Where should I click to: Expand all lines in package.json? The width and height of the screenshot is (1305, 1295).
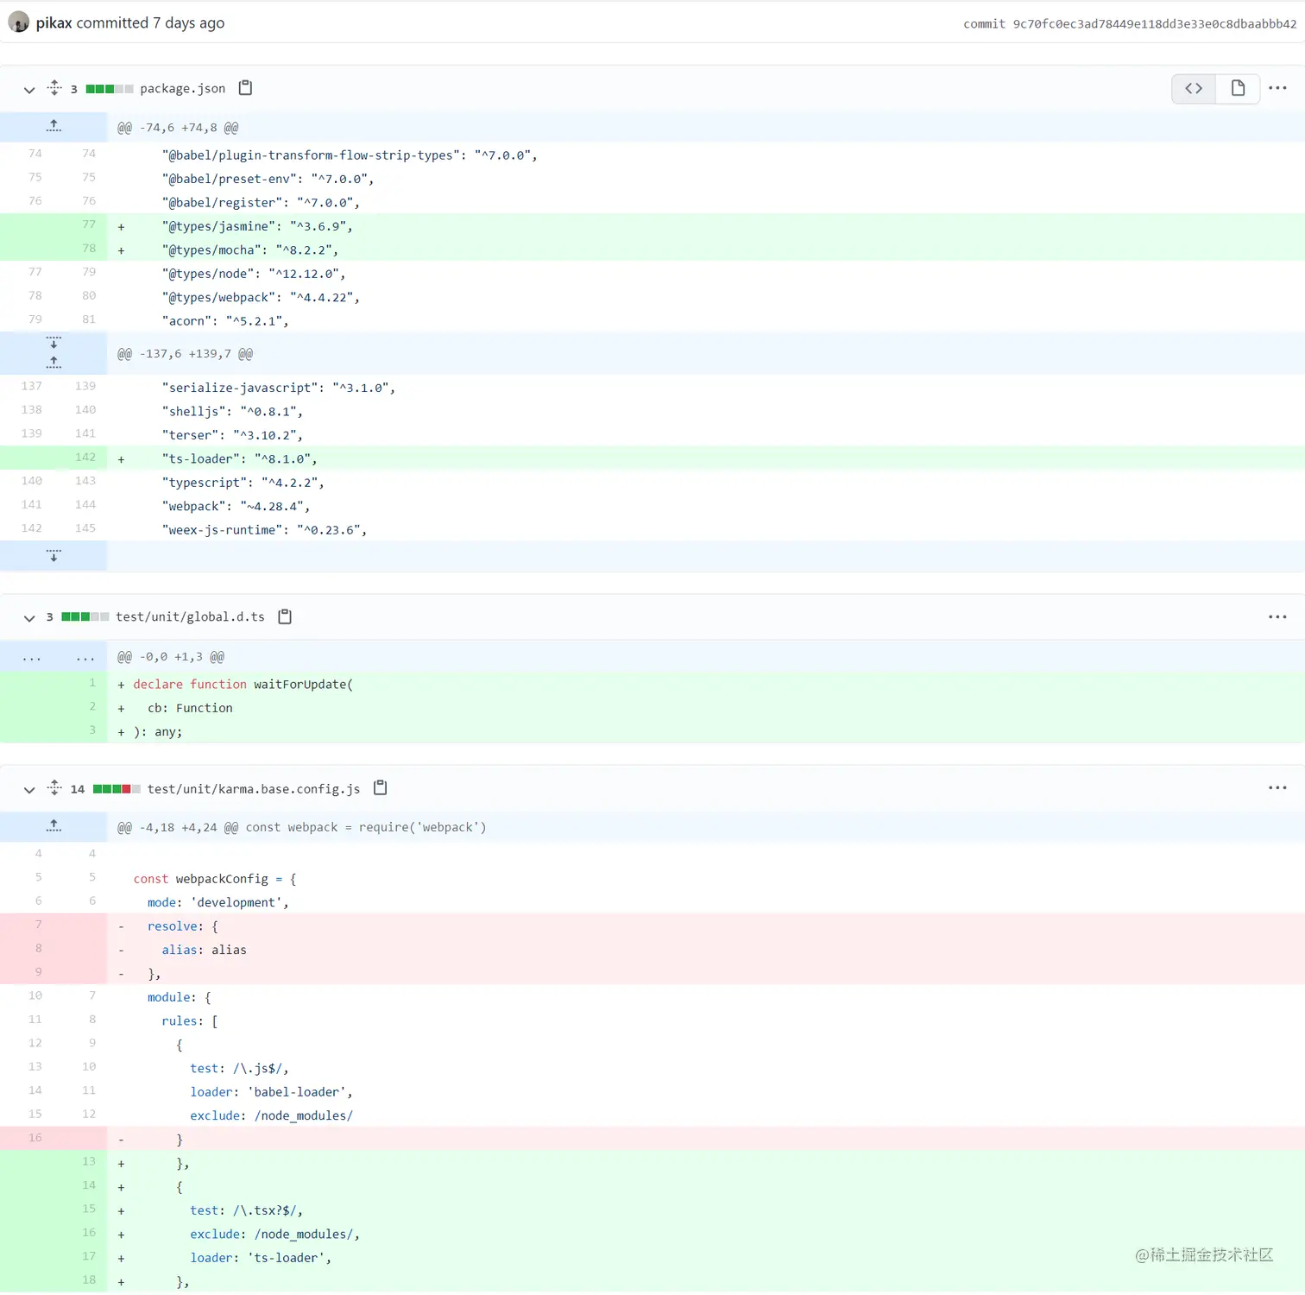[x=54, y=88]
